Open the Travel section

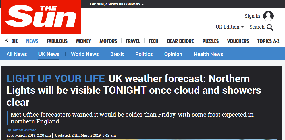[133, 41]
